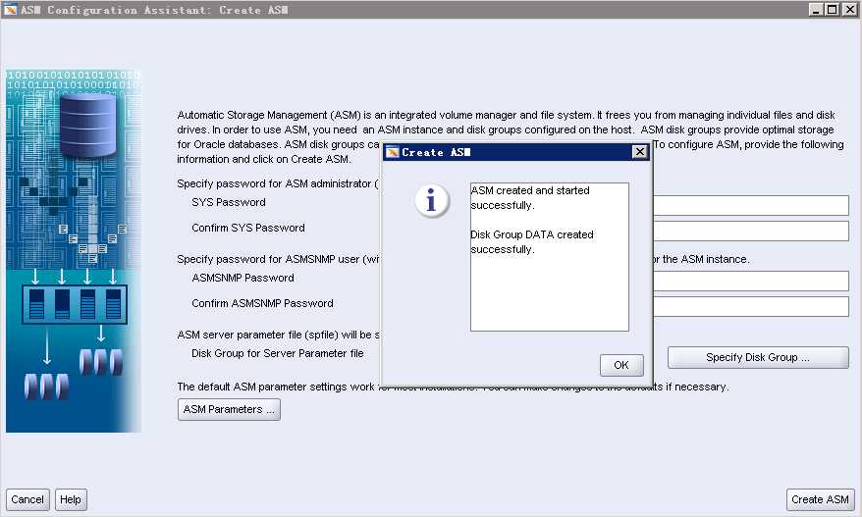
Task: Click the database storage illustration on the left
Action: [73, 251]
